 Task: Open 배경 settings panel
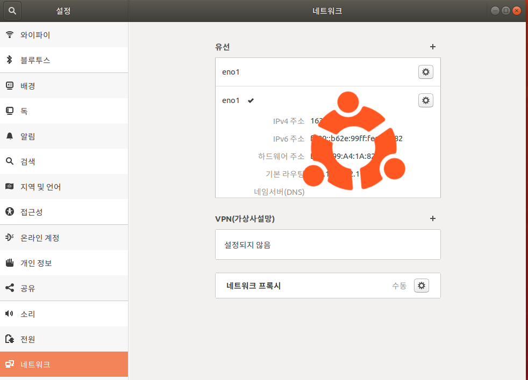(64, 86)
